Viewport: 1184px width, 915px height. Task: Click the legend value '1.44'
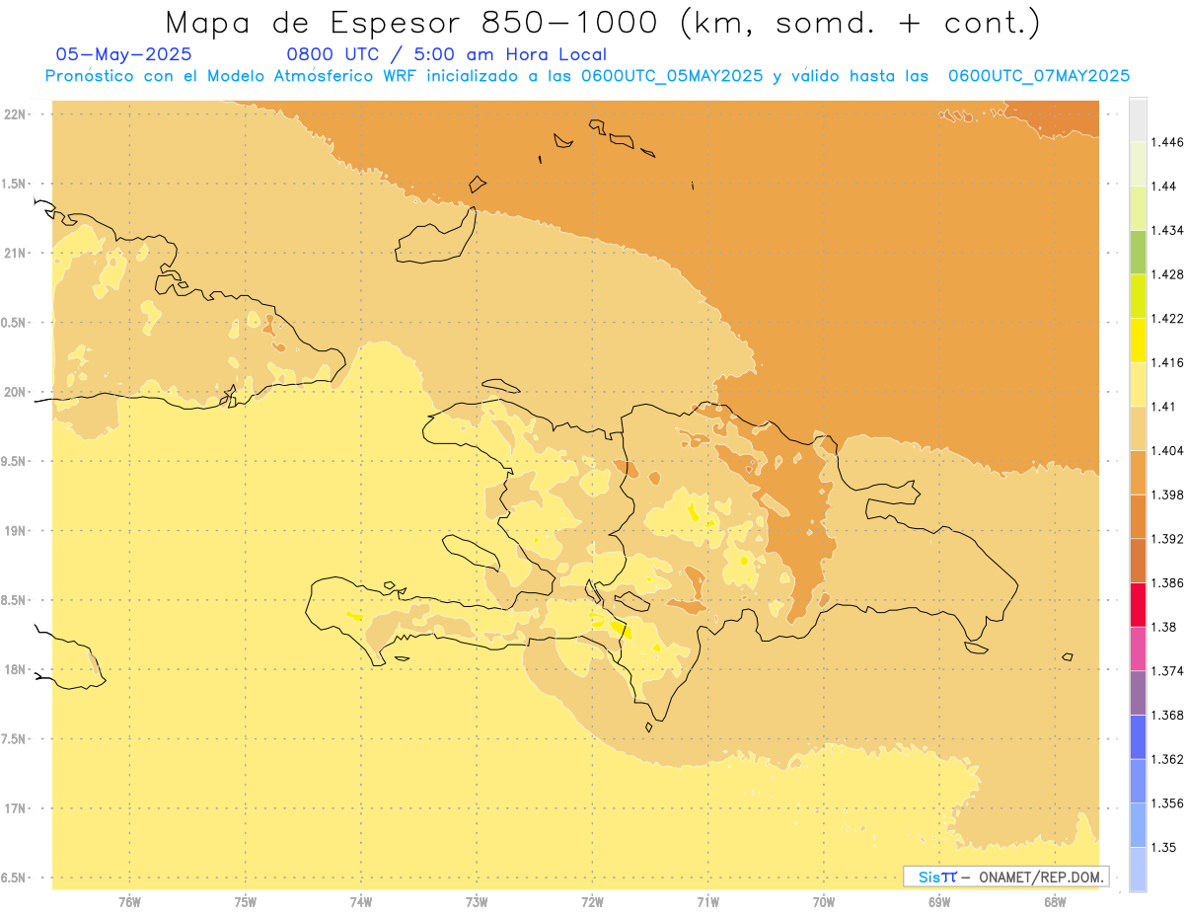[1163, 187]
